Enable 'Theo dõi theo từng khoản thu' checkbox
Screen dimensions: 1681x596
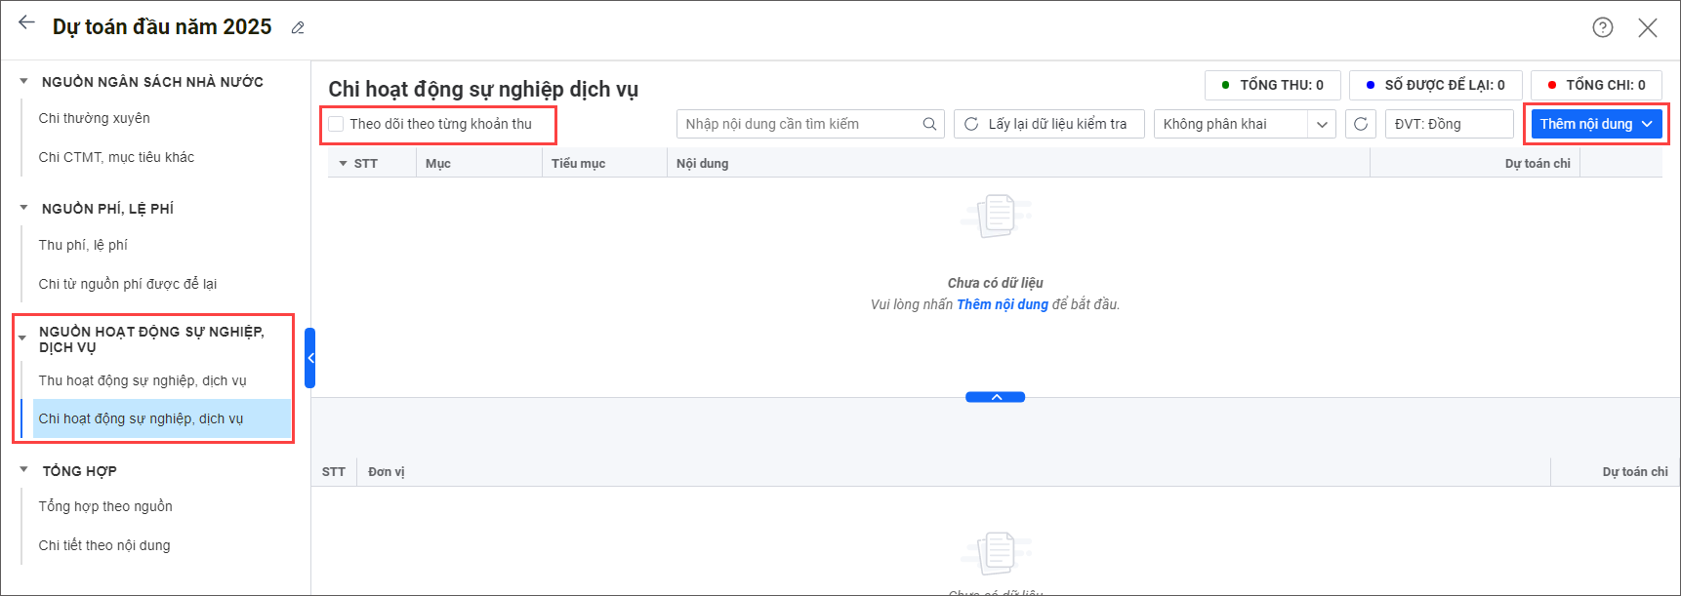(x=337, y=124)
